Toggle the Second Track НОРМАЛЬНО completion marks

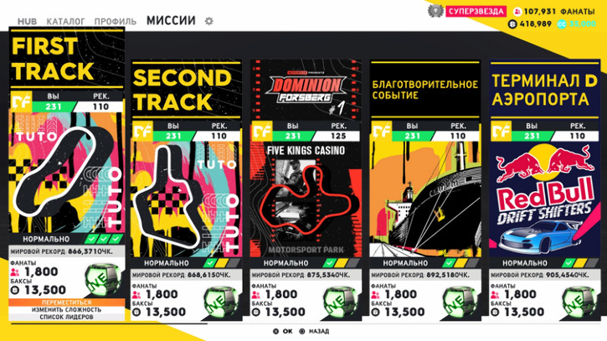[222, 263]
